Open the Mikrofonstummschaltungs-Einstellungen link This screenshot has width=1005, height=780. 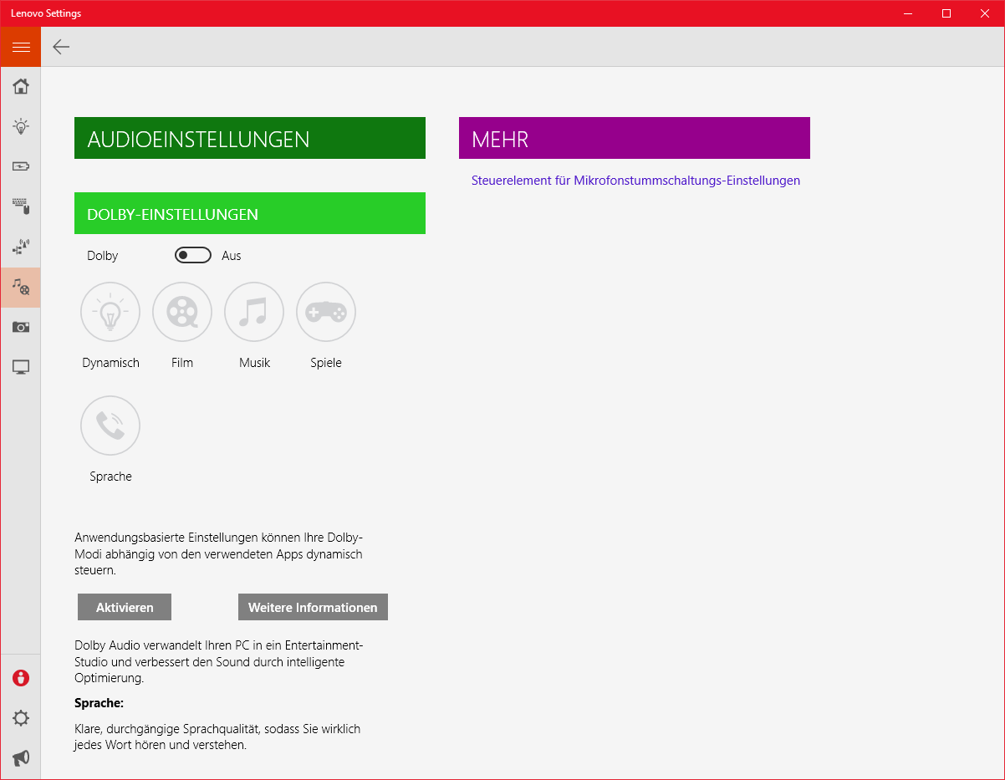[635, 181]
